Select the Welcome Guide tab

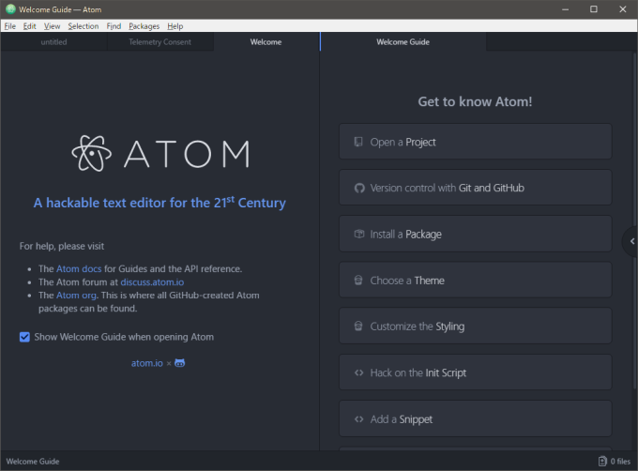click(x=403, y=42)
